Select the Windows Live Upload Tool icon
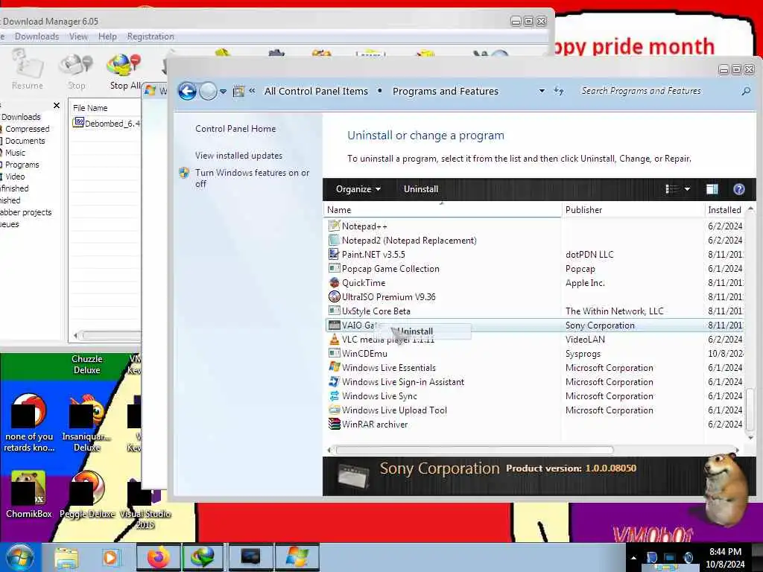The image size is (763, 572). click(335, 410)
